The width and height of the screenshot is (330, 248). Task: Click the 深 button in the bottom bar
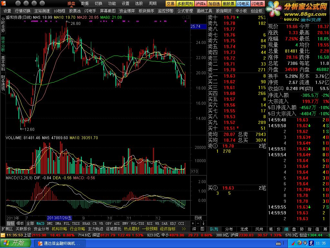(x=194, y=229)
